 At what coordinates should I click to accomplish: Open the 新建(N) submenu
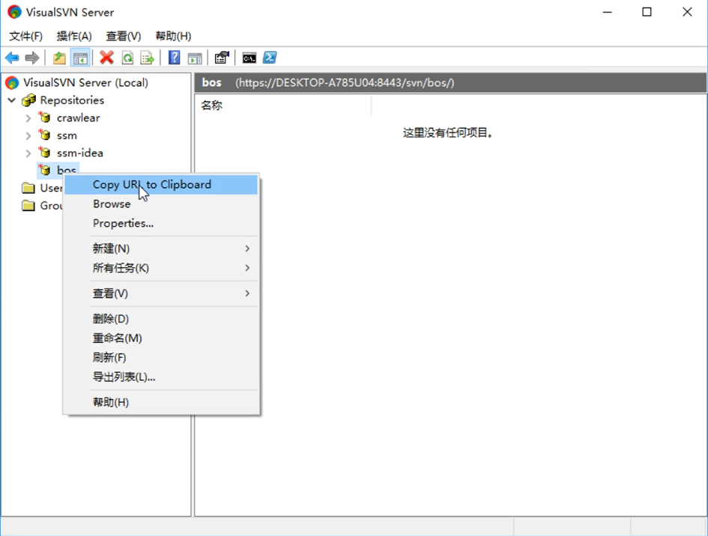click(161, 249)
